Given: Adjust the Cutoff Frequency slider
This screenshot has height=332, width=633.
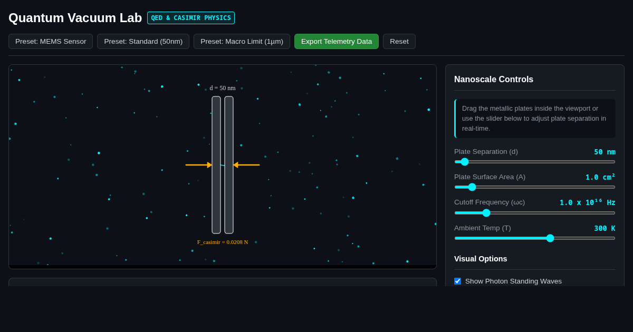Looking at the screenshot, I should (535, 213).
